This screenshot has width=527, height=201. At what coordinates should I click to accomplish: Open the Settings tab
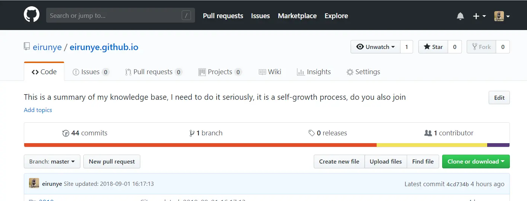363,72
